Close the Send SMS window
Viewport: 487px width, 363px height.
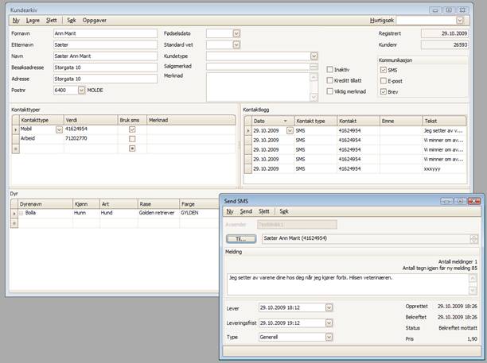[x=474, y=201]
